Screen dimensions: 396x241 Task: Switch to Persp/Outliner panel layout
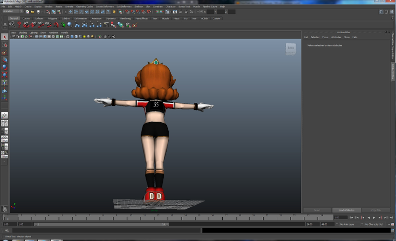click(x=4, y=131)
